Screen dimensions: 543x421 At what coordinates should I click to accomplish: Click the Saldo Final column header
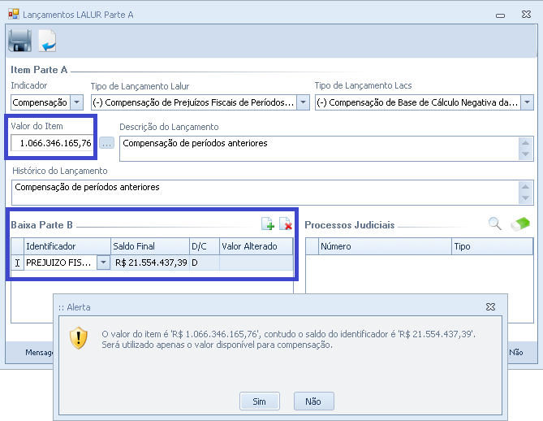[x=150, y=246]
